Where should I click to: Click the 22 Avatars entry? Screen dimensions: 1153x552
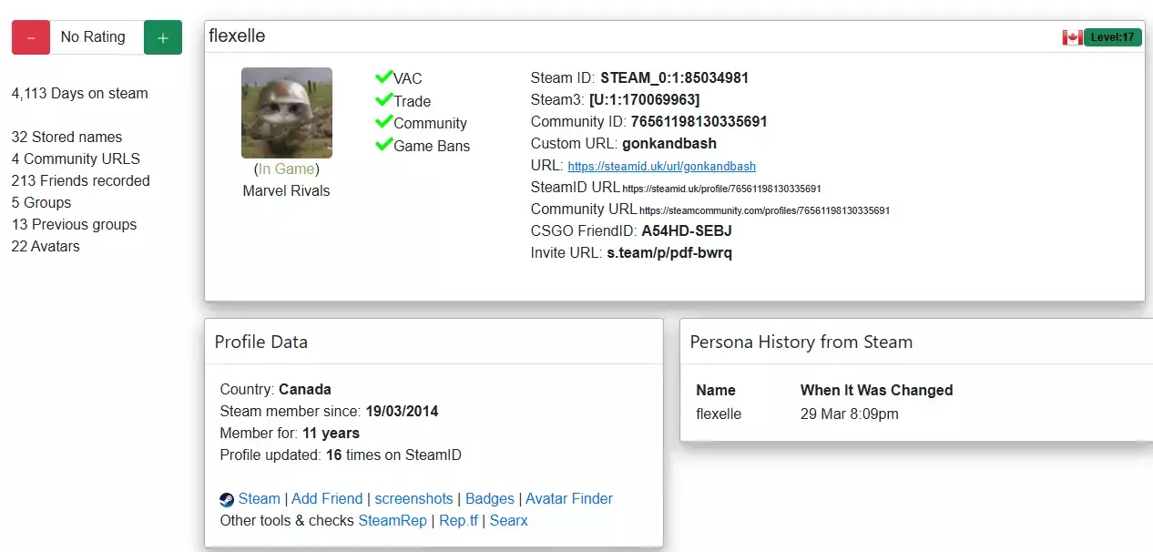pos(46,246)
